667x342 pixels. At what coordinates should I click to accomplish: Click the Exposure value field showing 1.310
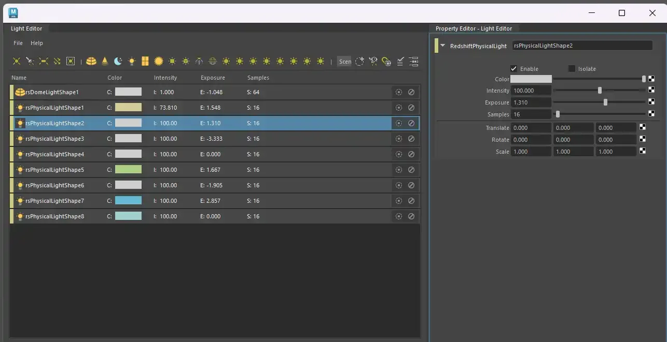[531, 102]
